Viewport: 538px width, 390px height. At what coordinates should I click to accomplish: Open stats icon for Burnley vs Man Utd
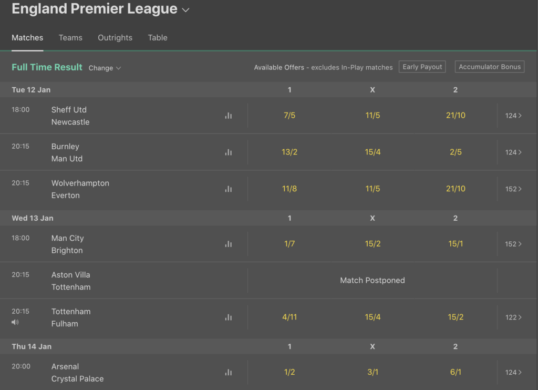(228, 152)
